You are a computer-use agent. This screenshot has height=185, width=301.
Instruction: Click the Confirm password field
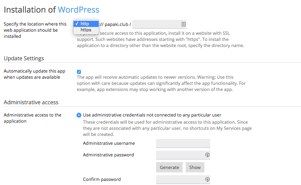(183, 180)
